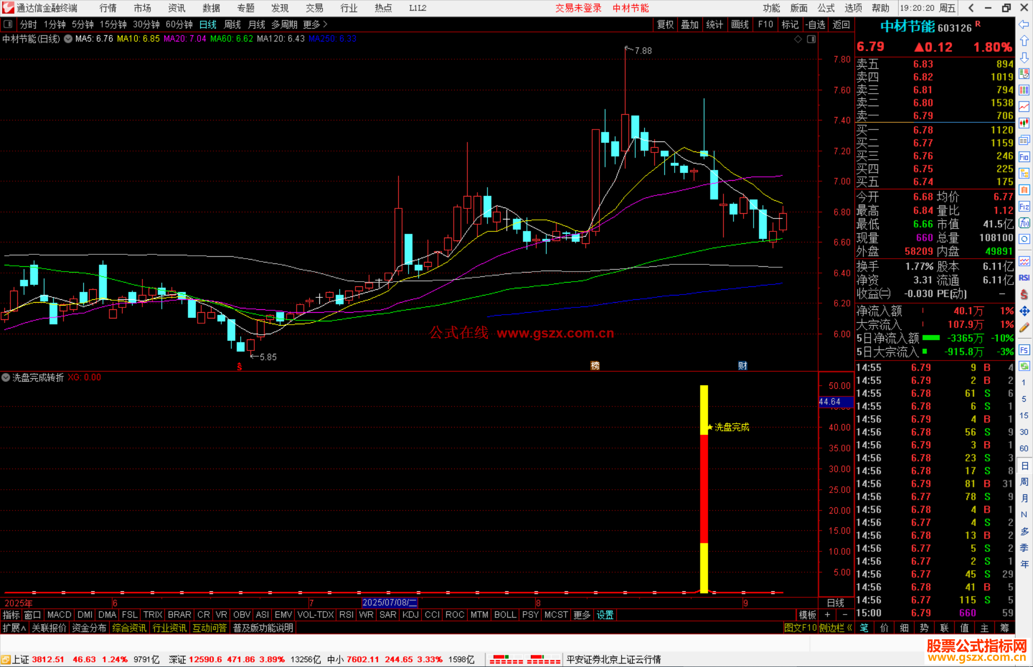Open the 模板 template dropdown
Screen dimensions: 1033x667
pyautogui.click(x=807, y=615)
